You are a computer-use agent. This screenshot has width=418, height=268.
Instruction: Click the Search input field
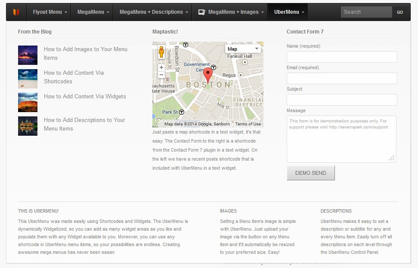(366, 12)
